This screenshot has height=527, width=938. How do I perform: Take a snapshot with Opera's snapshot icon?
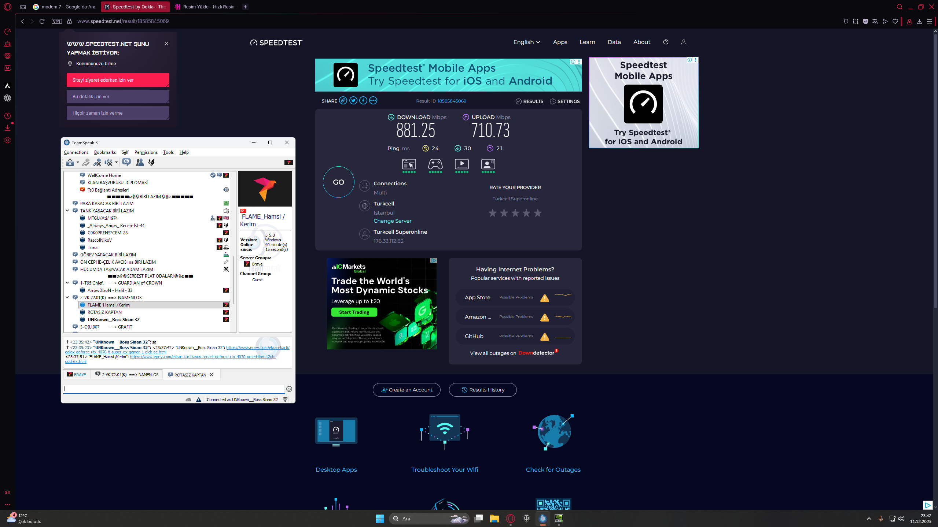[x=856, y=21]
